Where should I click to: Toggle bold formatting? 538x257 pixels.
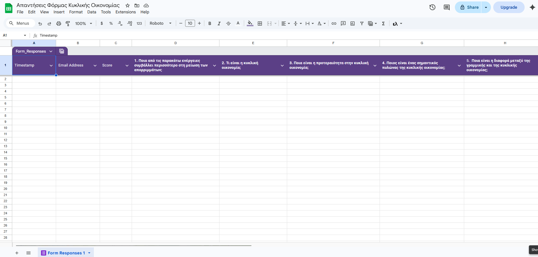click(210, 24)
